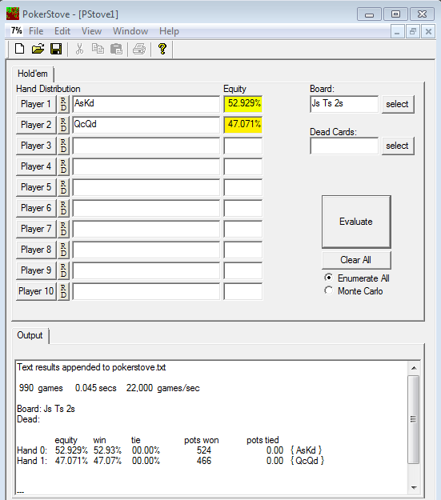Create a new document with New icon
The image size is (441, 500).
[x=20, y=49]
